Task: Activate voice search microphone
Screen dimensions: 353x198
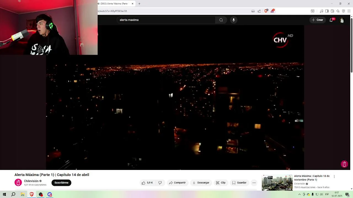Action: [234, 20]
